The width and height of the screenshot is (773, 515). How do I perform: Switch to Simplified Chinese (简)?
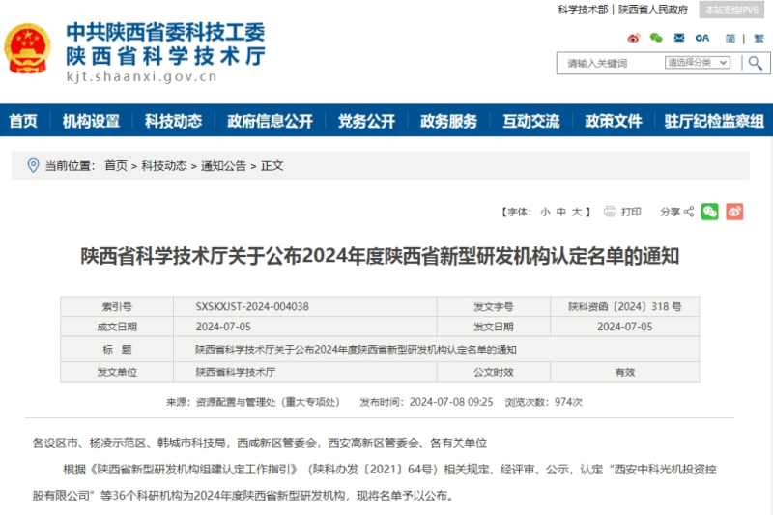point(730,38)
